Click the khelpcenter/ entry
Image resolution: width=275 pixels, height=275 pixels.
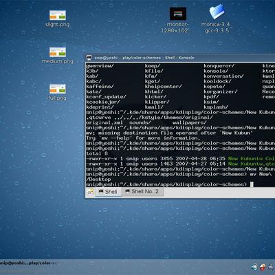coord(163,87)
